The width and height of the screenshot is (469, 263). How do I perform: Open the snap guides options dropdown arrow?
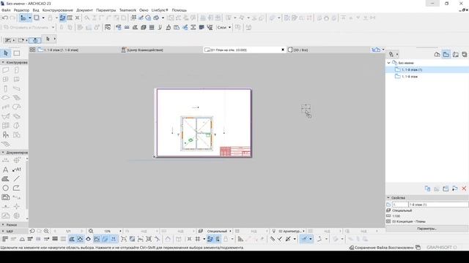(311, 239)
